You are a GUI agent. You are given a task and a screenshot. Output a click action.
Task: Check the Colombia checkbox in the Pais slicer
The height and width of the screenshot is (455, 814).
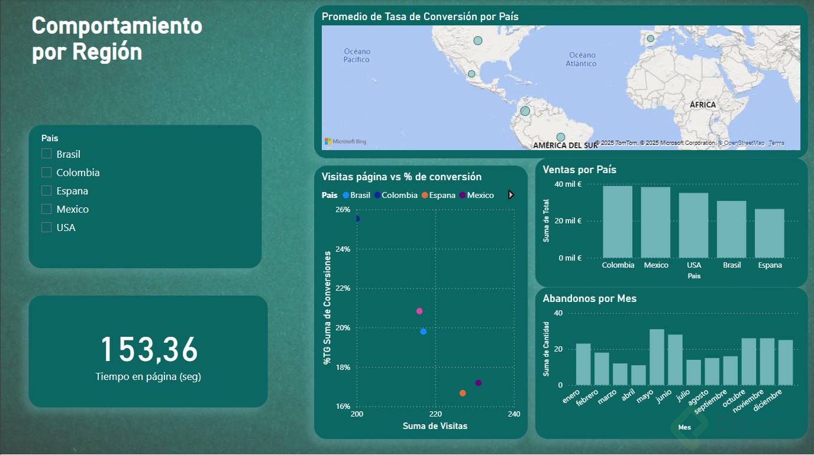pos(47,173)
